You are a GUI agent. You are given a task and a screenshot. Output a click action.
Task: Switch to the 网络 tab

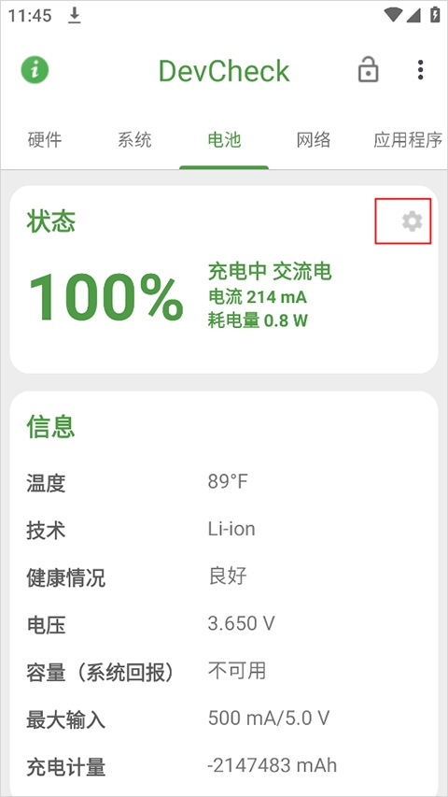tap(314, 140)
